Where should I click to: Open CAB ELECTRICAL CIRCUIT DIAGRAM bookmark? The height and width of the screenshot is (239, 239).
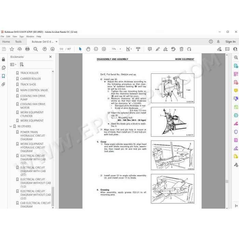(x=36, y=205)
